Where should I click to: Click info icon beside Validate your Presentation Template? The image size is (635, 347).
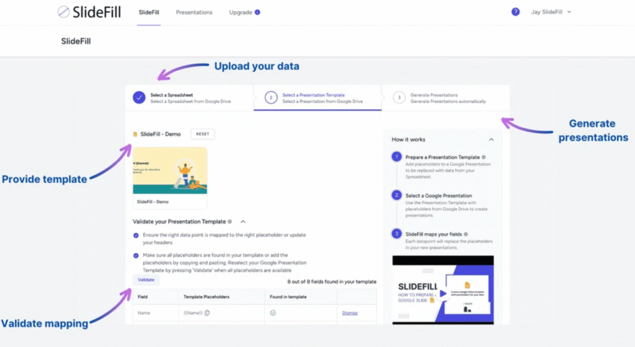point(229,222)
